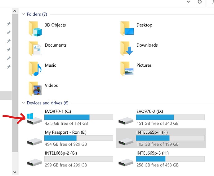Select the EVO970-2 (D:) drive icon
Image resolution: width=214 pixels, height=176 pixels.
[126, 121]
